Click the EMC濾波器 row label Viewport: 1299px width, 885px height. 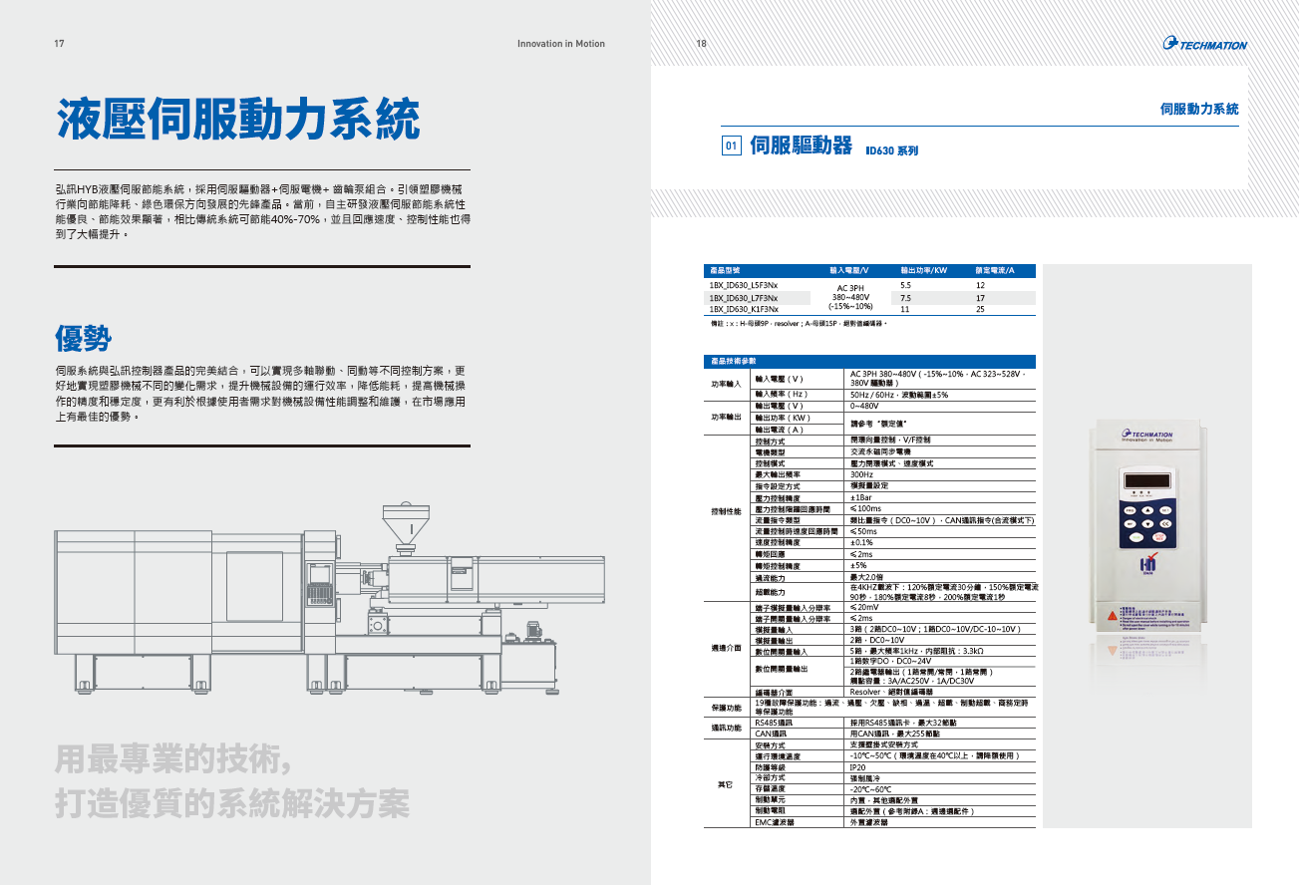point(774,822)
